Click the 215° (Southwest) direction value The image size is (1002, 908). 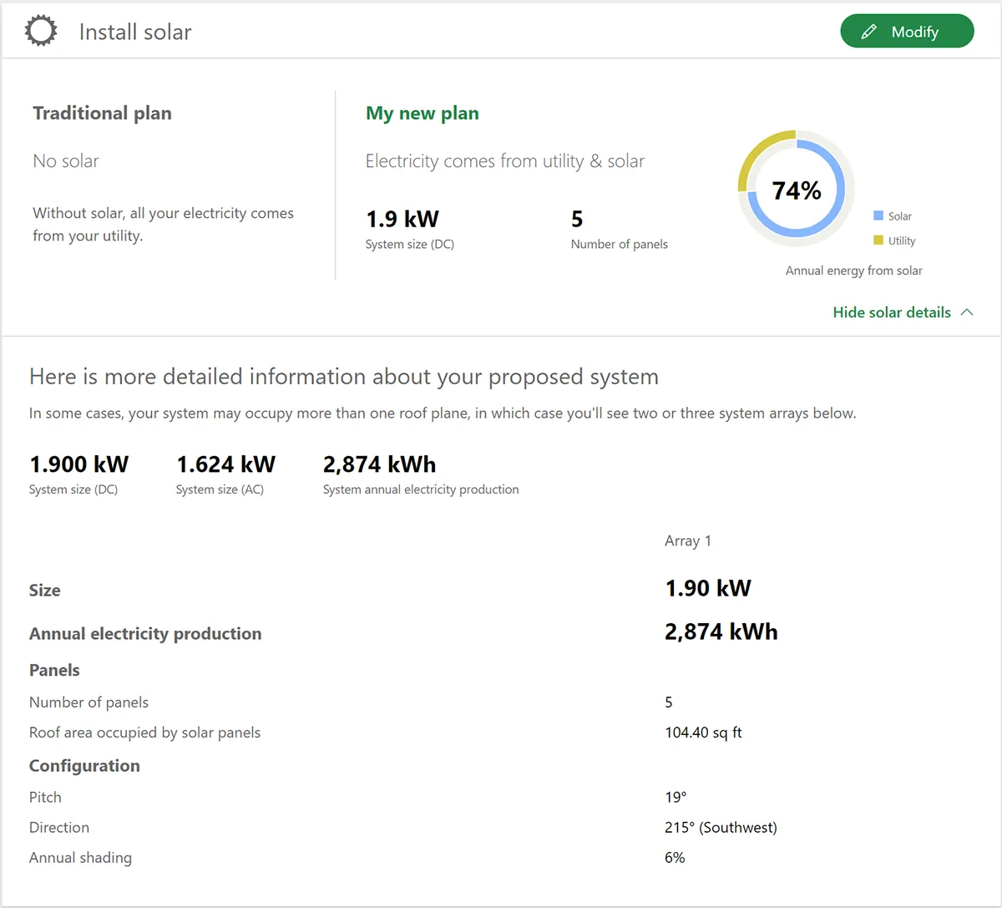(721, 828)
